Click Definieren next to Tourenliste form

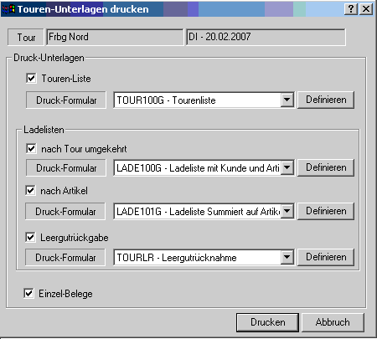[326, 100]
